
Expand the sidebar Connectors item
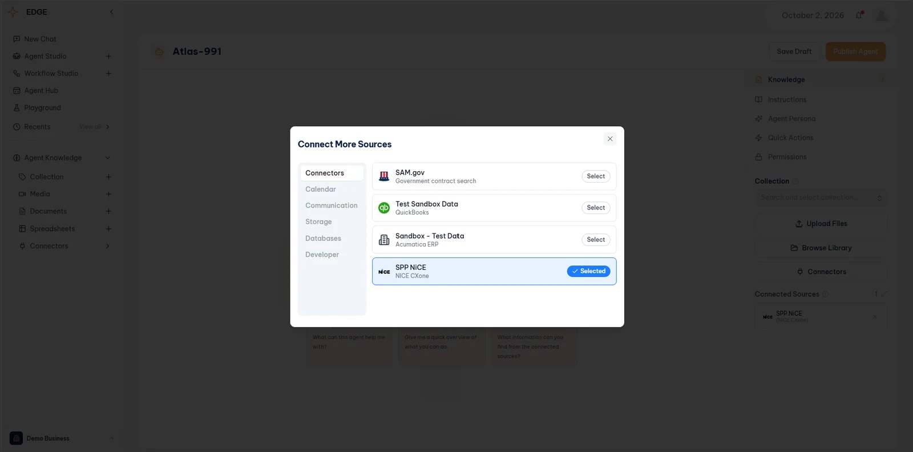coord(107,246)
